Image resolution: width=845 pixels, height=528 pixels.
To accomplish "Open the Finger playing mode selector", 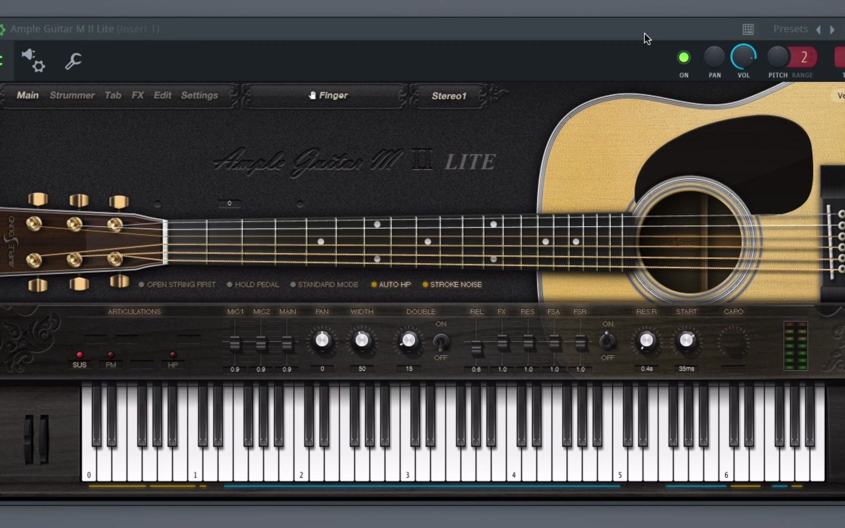I will (328, 95).
